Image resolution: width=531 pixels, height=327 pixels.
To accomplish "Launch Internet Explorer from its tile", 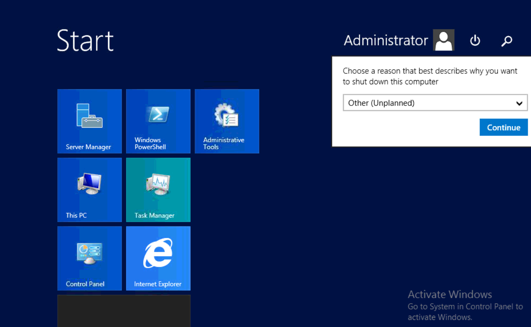I will tap(158, 258).
